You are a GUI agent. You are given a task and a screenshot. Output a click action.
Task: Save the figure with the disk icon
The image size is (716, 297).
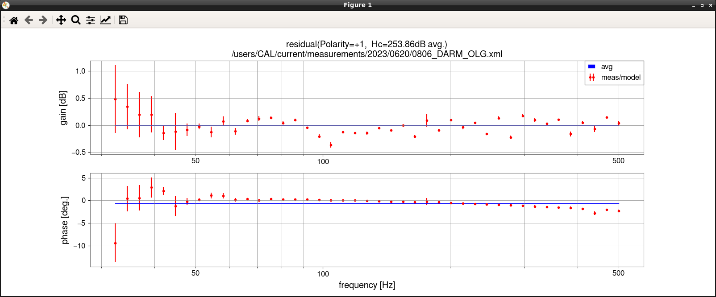[x=123, y=20]
